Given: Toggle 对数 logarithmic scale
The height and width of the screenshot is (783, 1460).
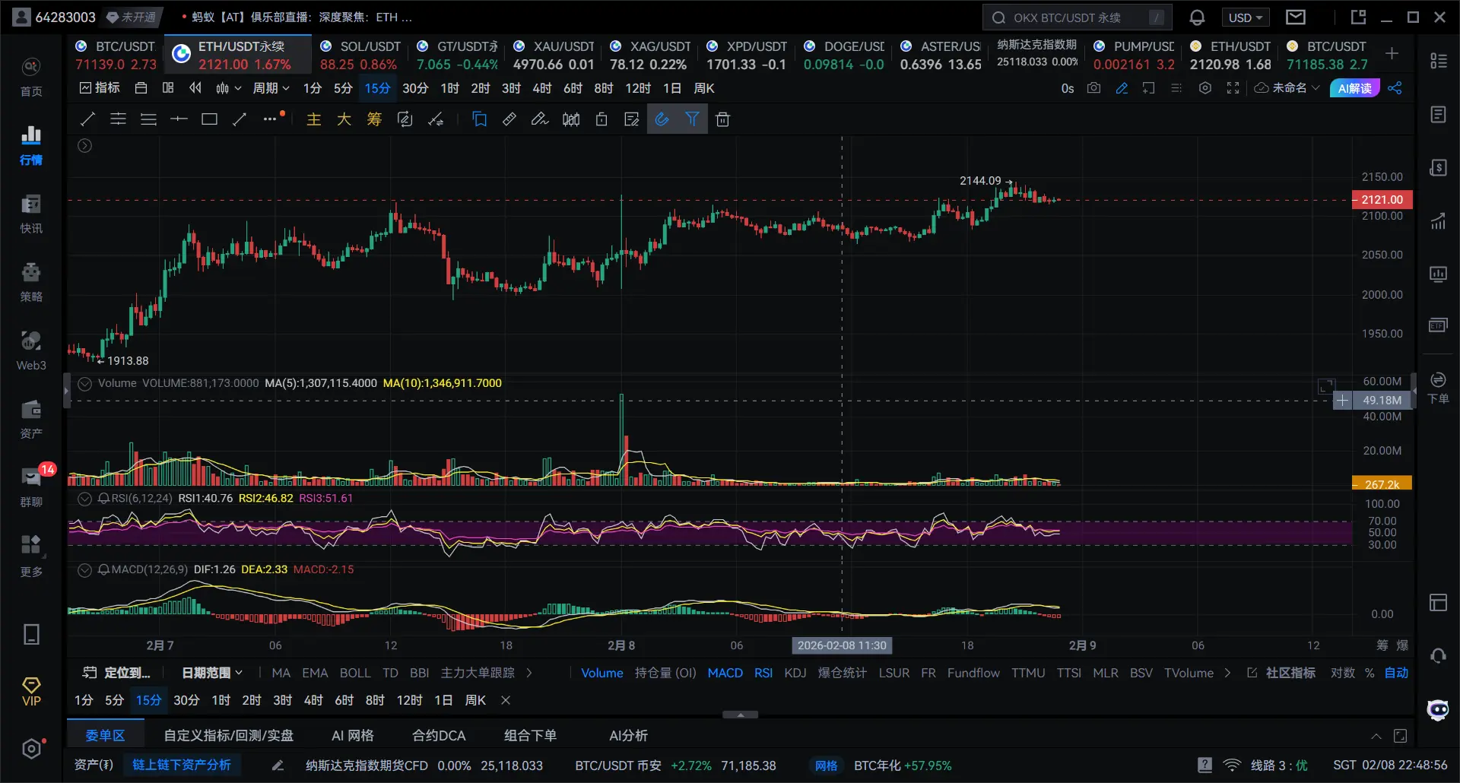Looking at the screenshot, I should coord(1342,673).
